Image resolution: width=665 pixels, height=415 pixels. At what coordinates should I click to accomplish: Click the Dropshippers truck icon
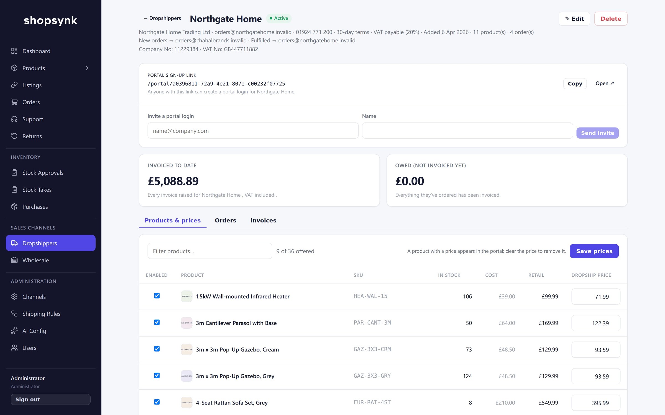click(14, 243)
